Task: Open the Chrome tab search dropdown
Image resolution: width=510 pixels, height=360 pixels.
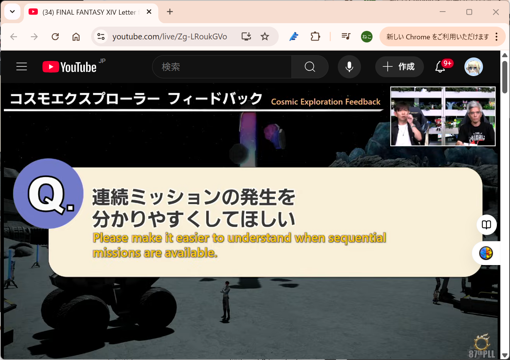Action: tap(12, 12)
